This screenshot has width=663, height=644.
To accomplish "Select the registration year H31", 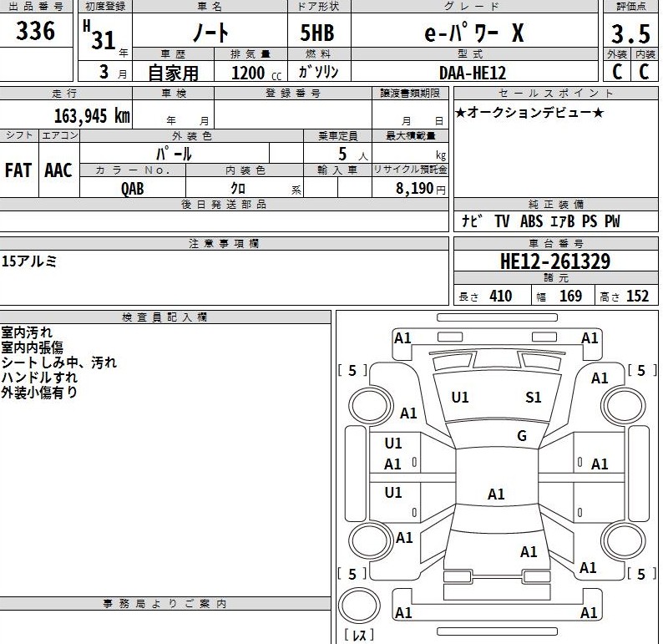I will click(100, 37).
